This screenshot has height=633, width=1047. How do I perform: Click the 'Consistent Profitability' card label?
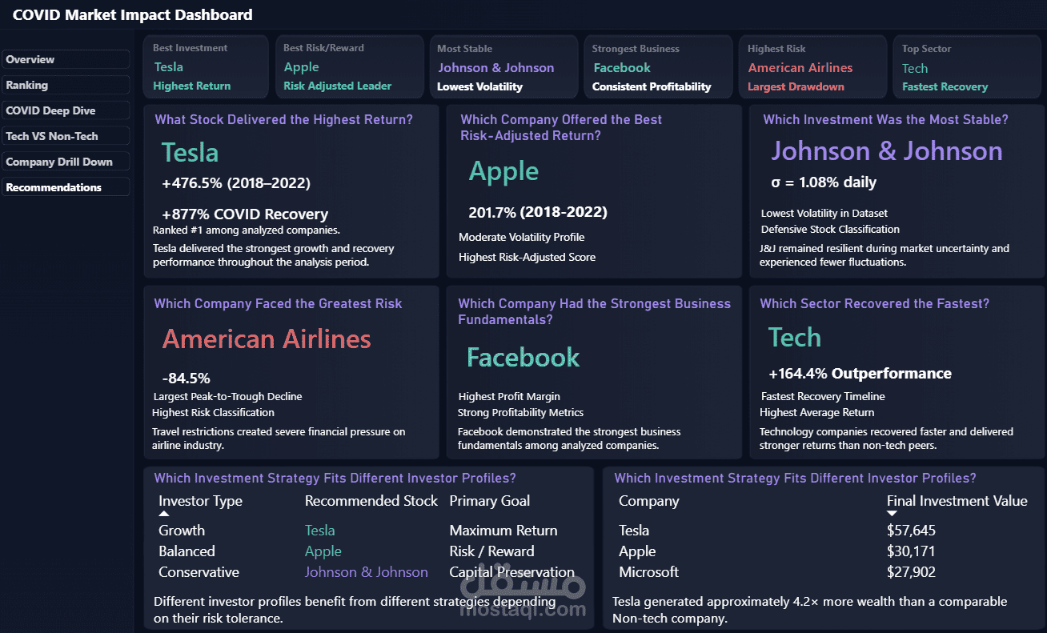[652, 86]
